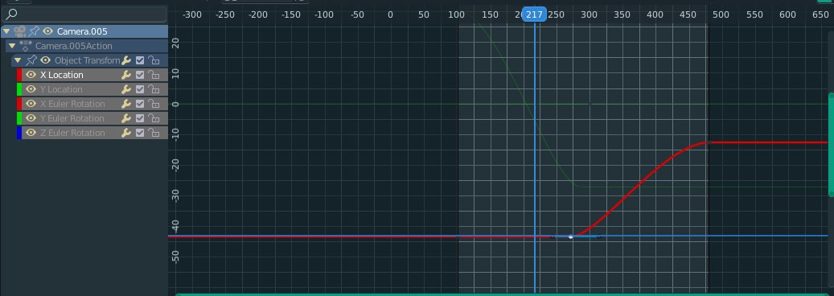Click the blue Z Euler Rotation color bar
834x296 pixels.
[19, 133]
